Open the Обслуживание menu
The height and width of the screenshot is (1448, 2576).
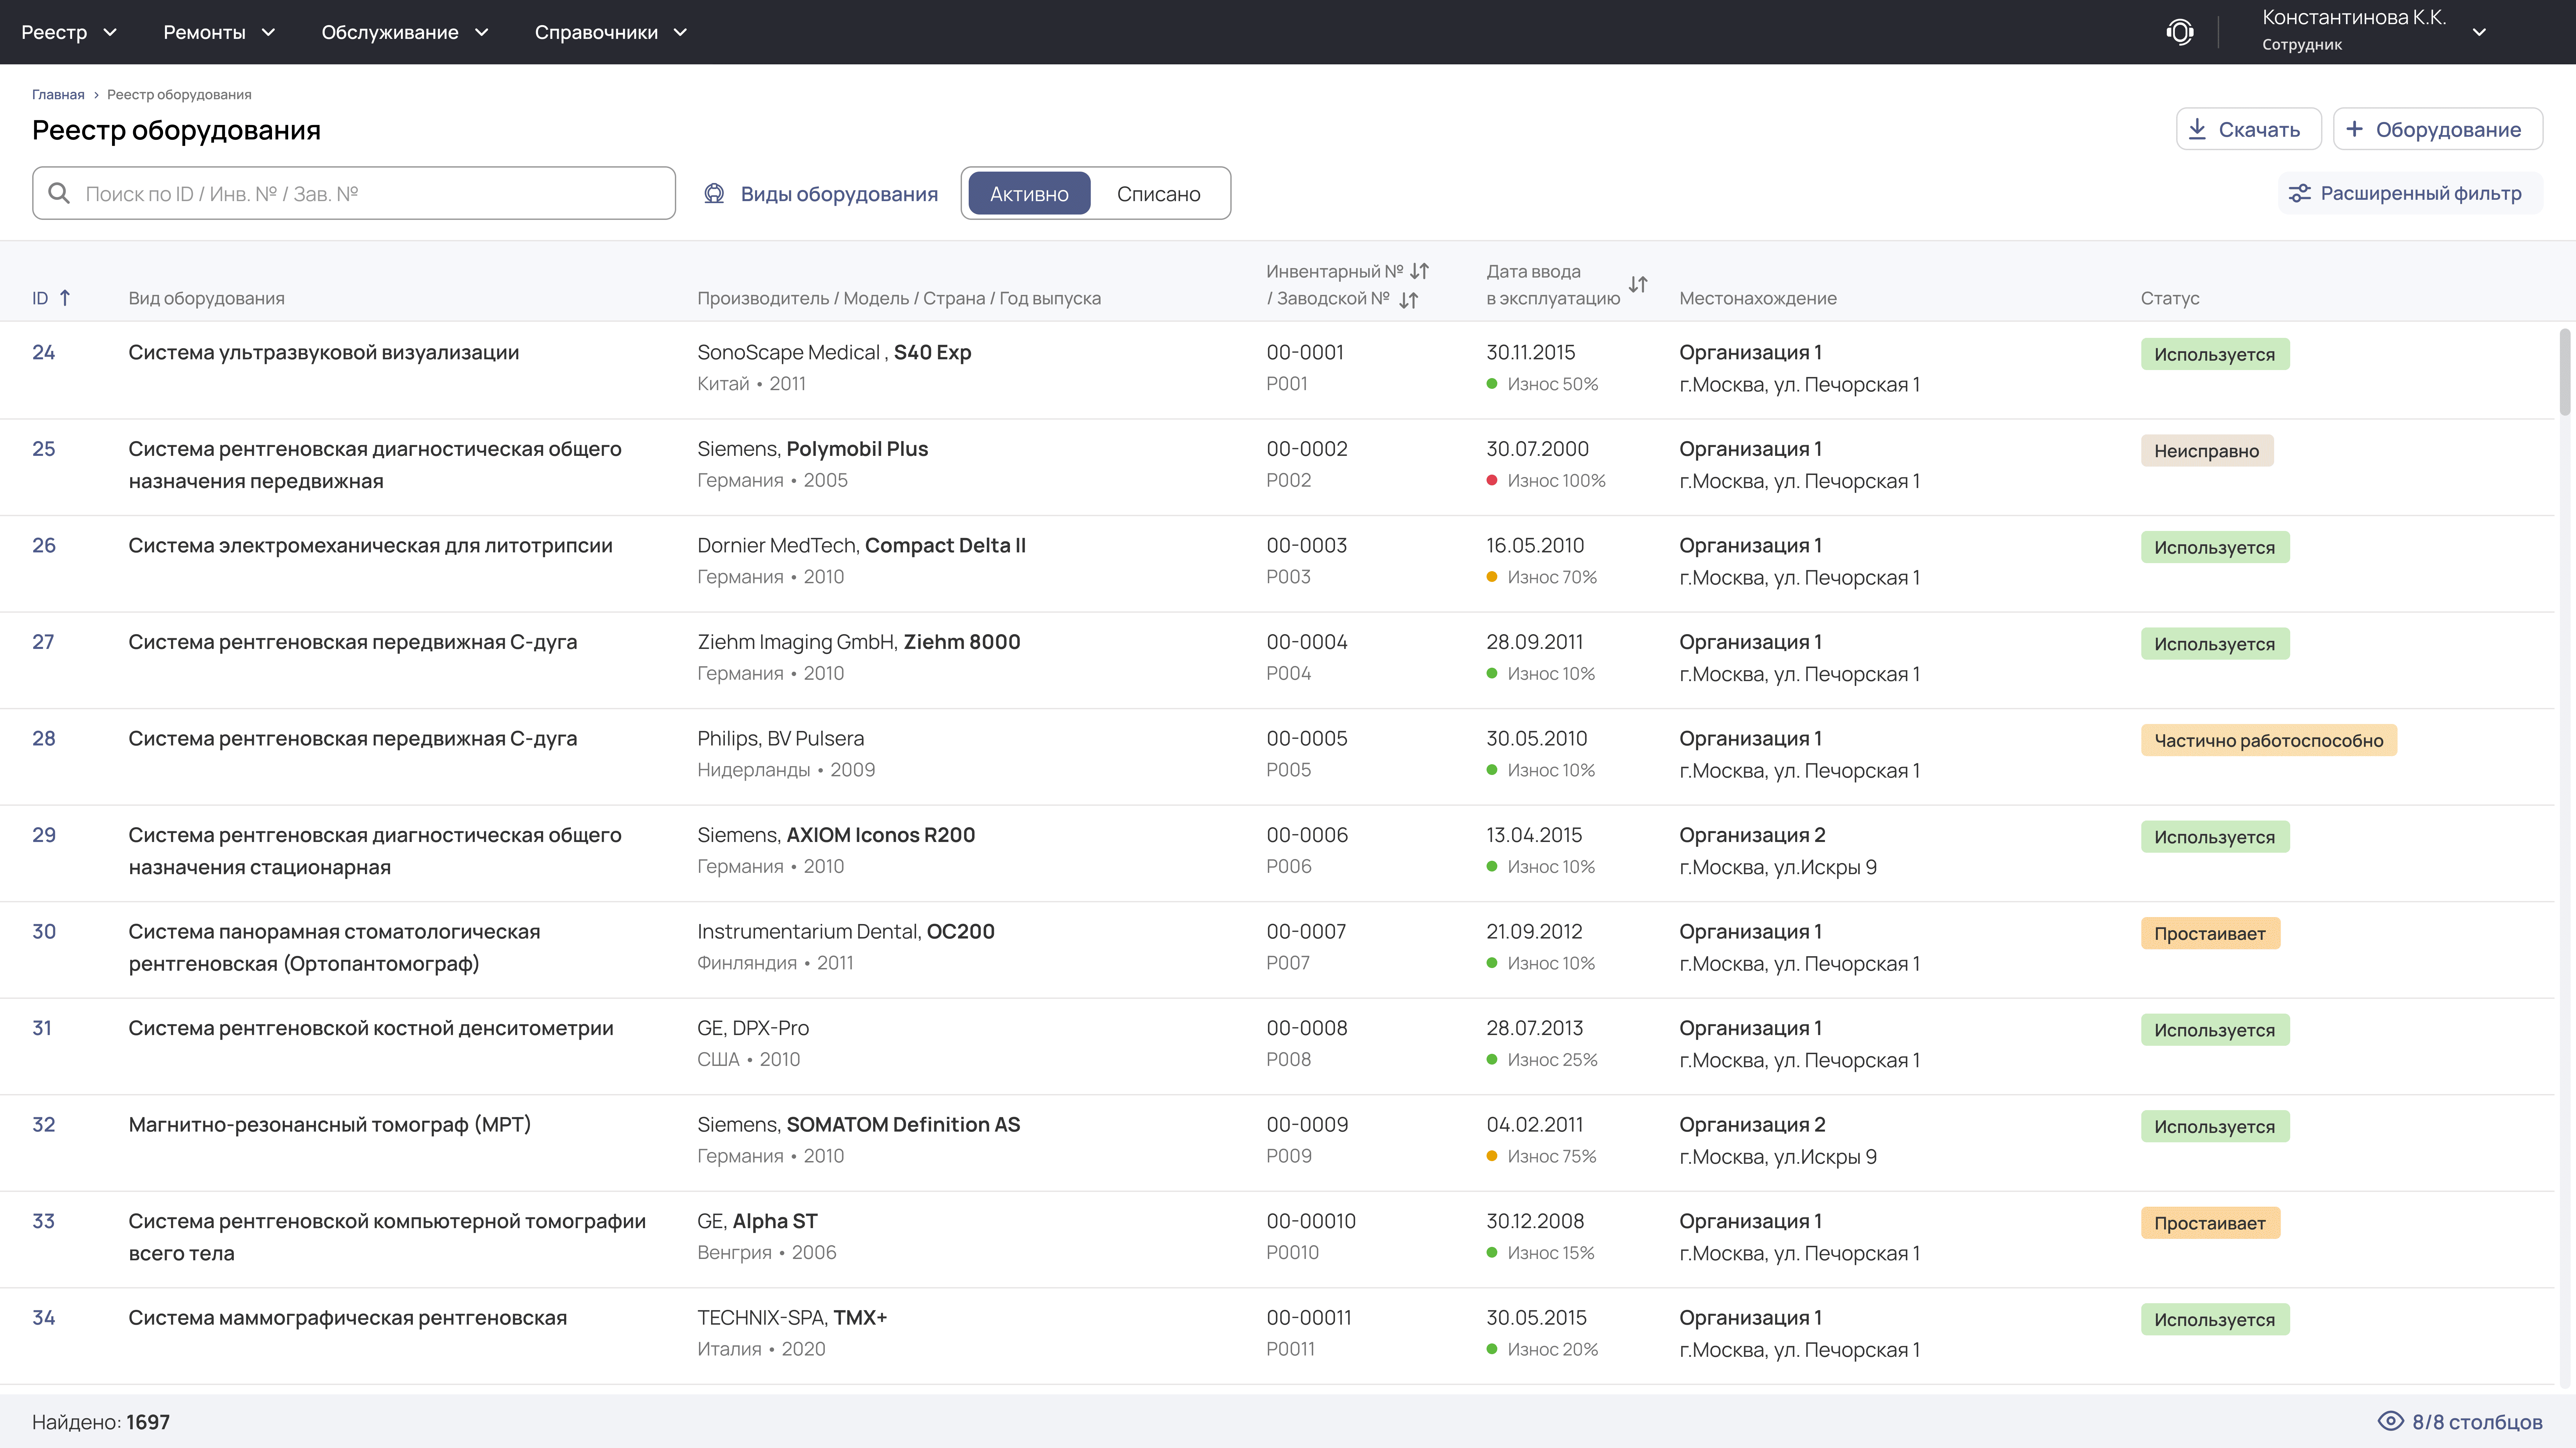404,32
